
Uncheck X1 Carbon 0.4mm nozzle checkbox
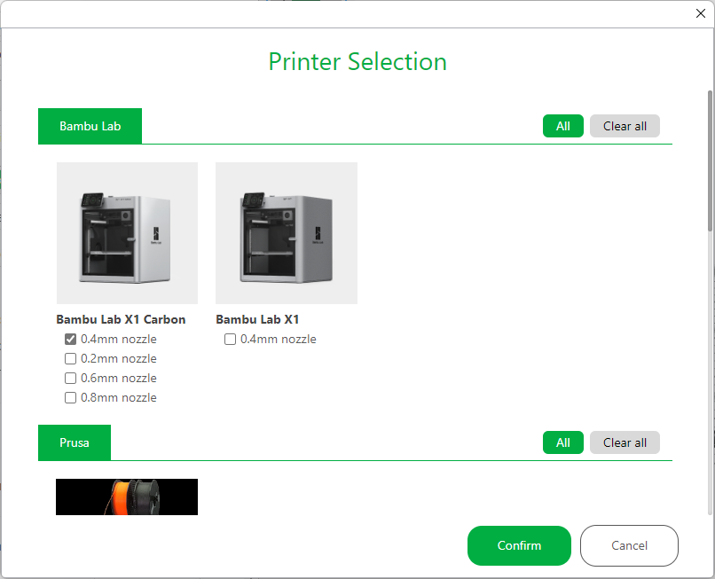coord(71,339)
